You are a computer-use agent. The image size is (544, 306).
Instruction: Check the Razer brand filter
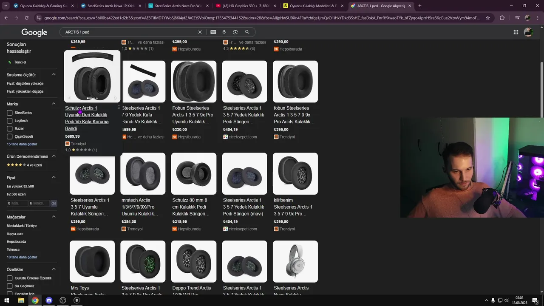[9, 128]
